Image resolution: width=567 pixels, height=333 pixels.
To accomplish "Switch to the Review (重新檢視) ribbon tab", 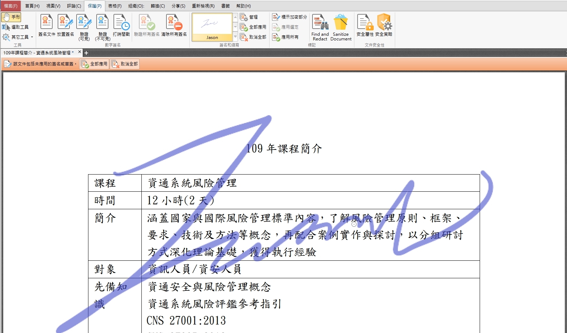I will tap(203, 6).
